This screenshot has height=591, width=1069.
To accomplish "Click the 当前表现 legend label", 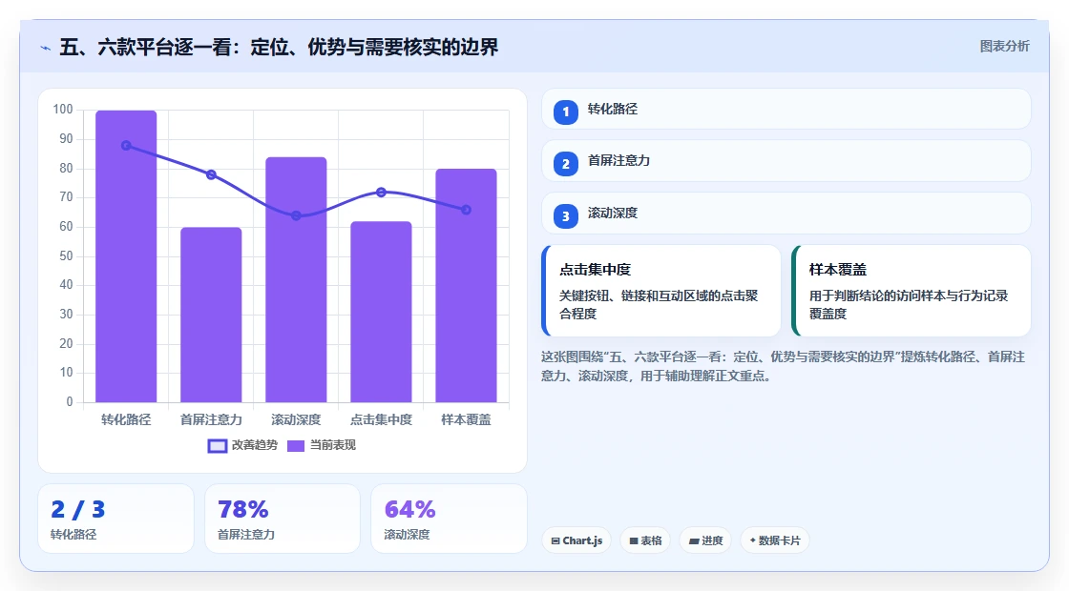I will 333,445.
